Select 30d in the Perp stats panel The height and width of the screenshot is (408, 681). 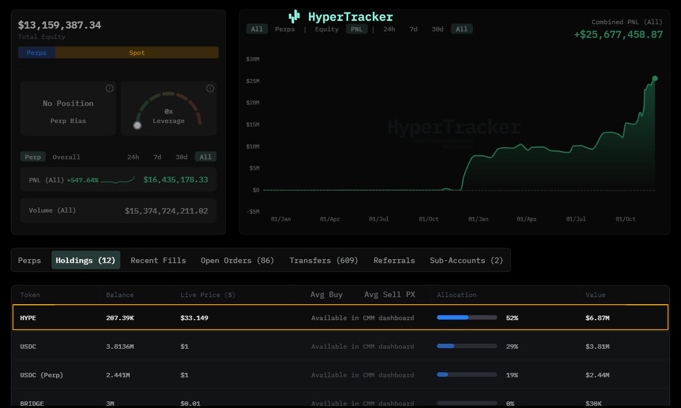click(x=181, y=157)
